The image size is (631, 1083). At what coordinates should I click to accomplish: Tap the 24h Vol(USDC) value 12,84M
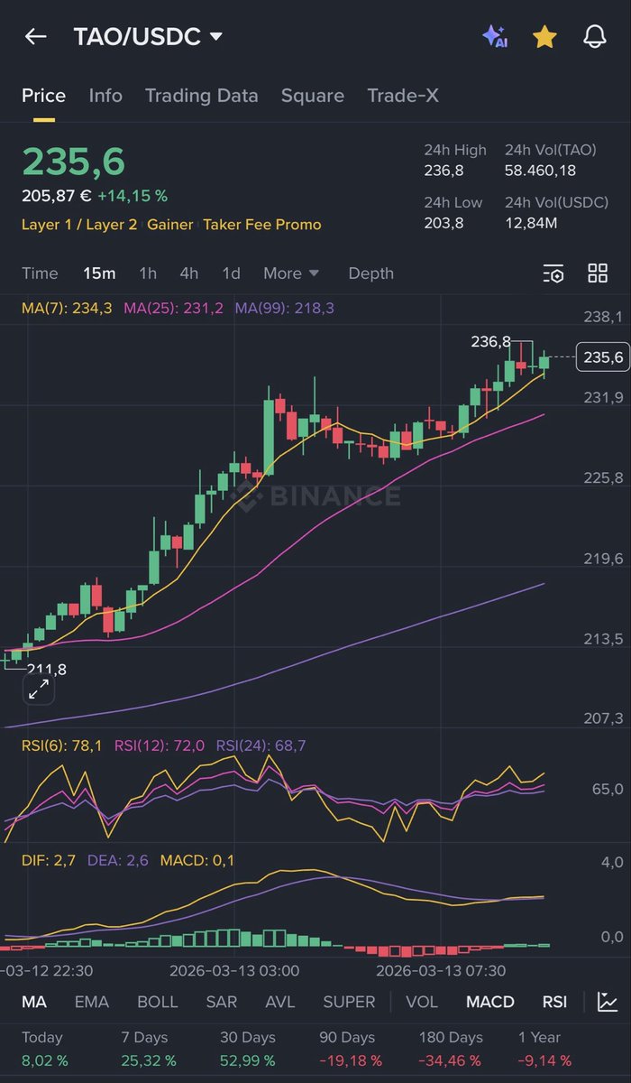pos(530,222)
